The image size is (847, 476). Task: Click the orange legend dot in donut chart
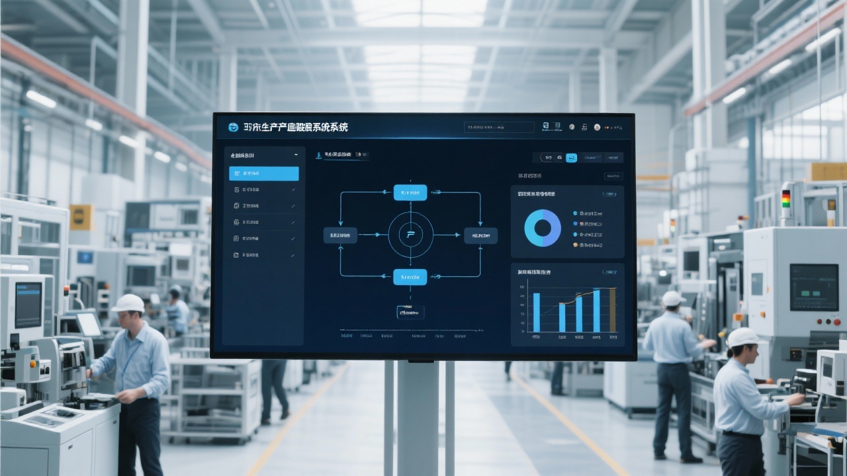[575, 245]
